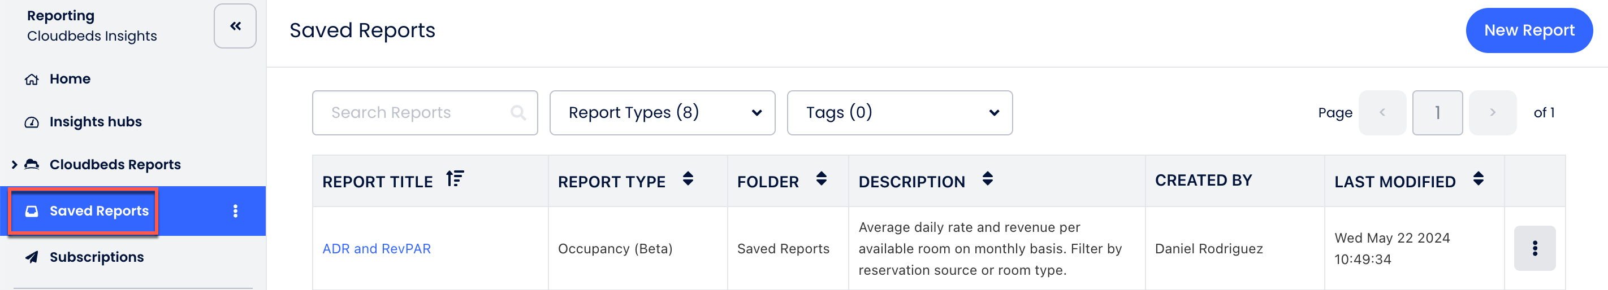Open the ADR and RevPAR report link

(x=377, y=249)
